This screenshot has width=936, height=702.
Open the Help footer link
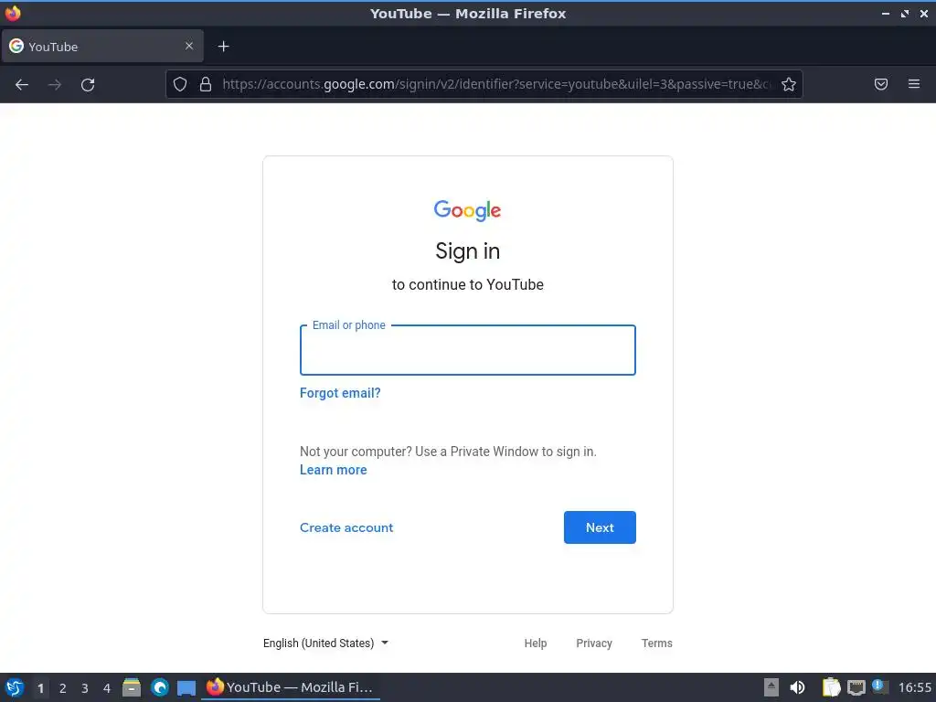coord(536,643)
